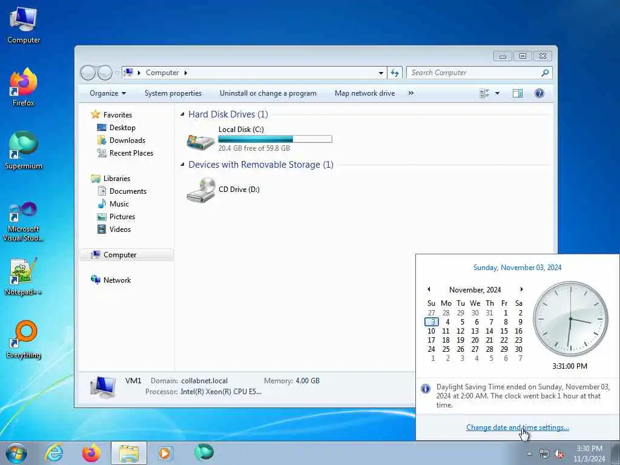Image resolution: width=620 pixels, height=465 pixels.
Task: Select the CD Drive (D:) icon
Action: [x=200, y=190]
